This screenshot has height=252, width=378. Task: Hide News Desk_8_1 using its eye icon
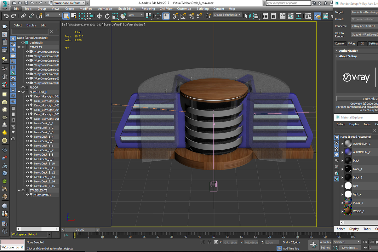27,123
